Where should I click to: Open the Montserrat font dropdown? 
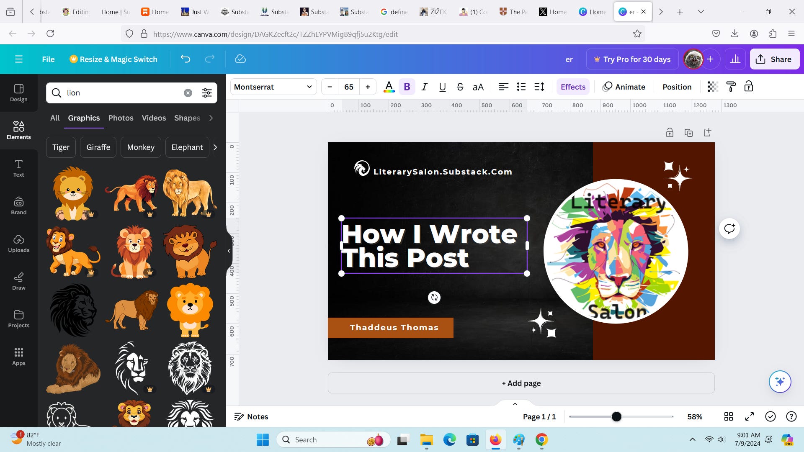click(273, 87)
